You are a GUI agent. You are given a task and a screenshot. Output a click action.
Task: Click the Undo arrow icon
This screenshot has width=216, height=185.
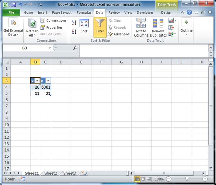(20, 4)
